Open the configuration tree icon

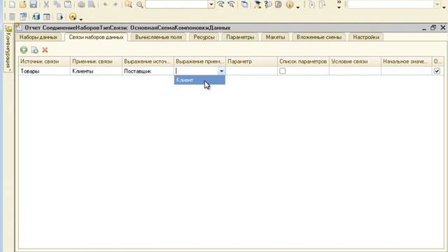coord(24,17)
